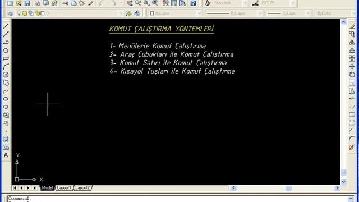Select the Multiline Text 'A' tool
Image resolution: width=359 pixels, height=202 pixels.
pos(6,155)
